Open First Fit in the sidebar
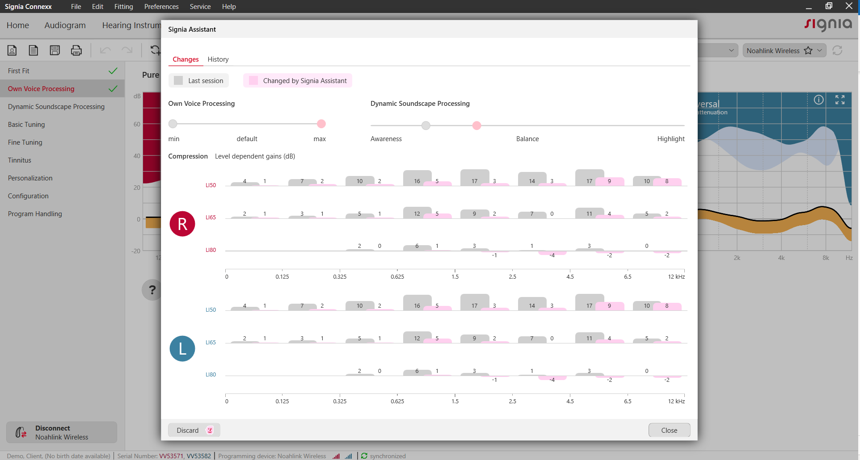This screenshot has height=460, width=860. (x=62, y=71)
